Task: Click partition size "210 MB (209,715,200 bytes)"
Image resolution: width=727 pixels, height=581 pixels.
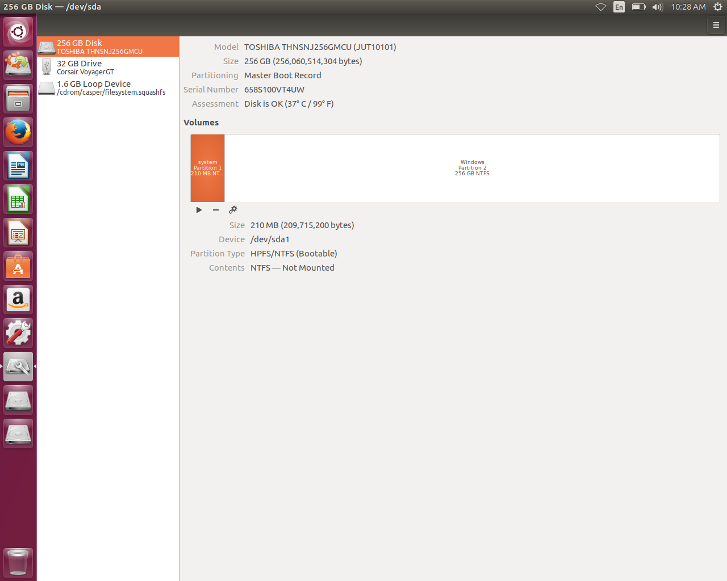Action: (302, 225)
